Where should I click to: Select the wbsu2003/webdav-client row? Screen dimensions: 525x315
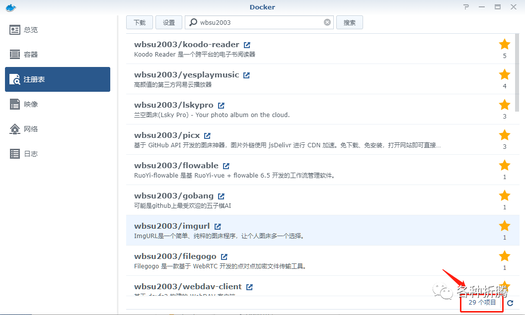[323, 286]
